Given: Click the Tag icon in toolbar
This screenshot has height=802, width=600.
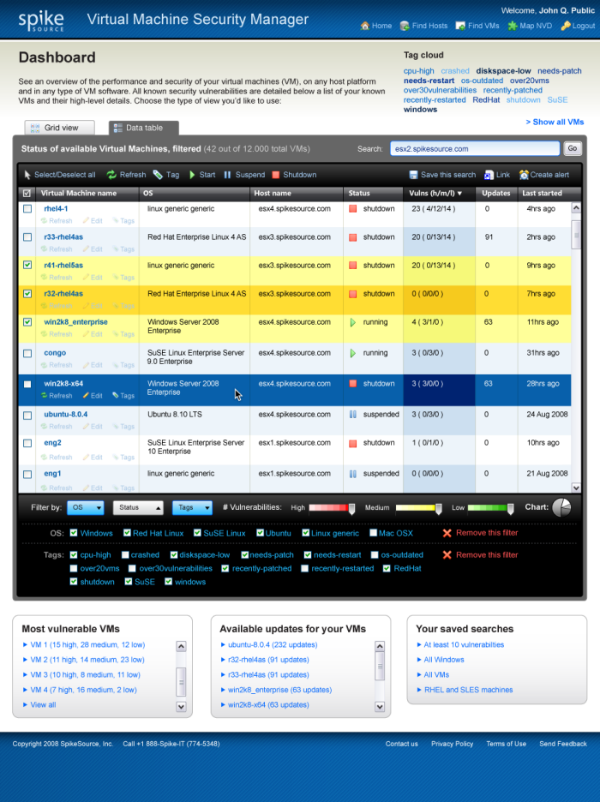Looking at the screenshot, I should [158, 175].
